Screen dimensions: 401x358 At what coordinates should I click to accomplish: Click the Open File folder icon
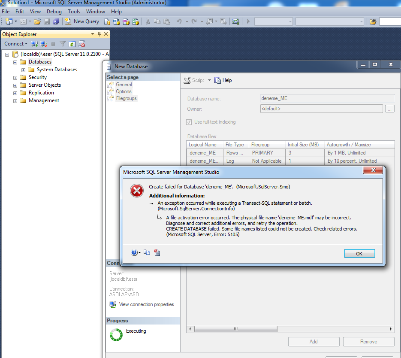(x=37, y=21)
